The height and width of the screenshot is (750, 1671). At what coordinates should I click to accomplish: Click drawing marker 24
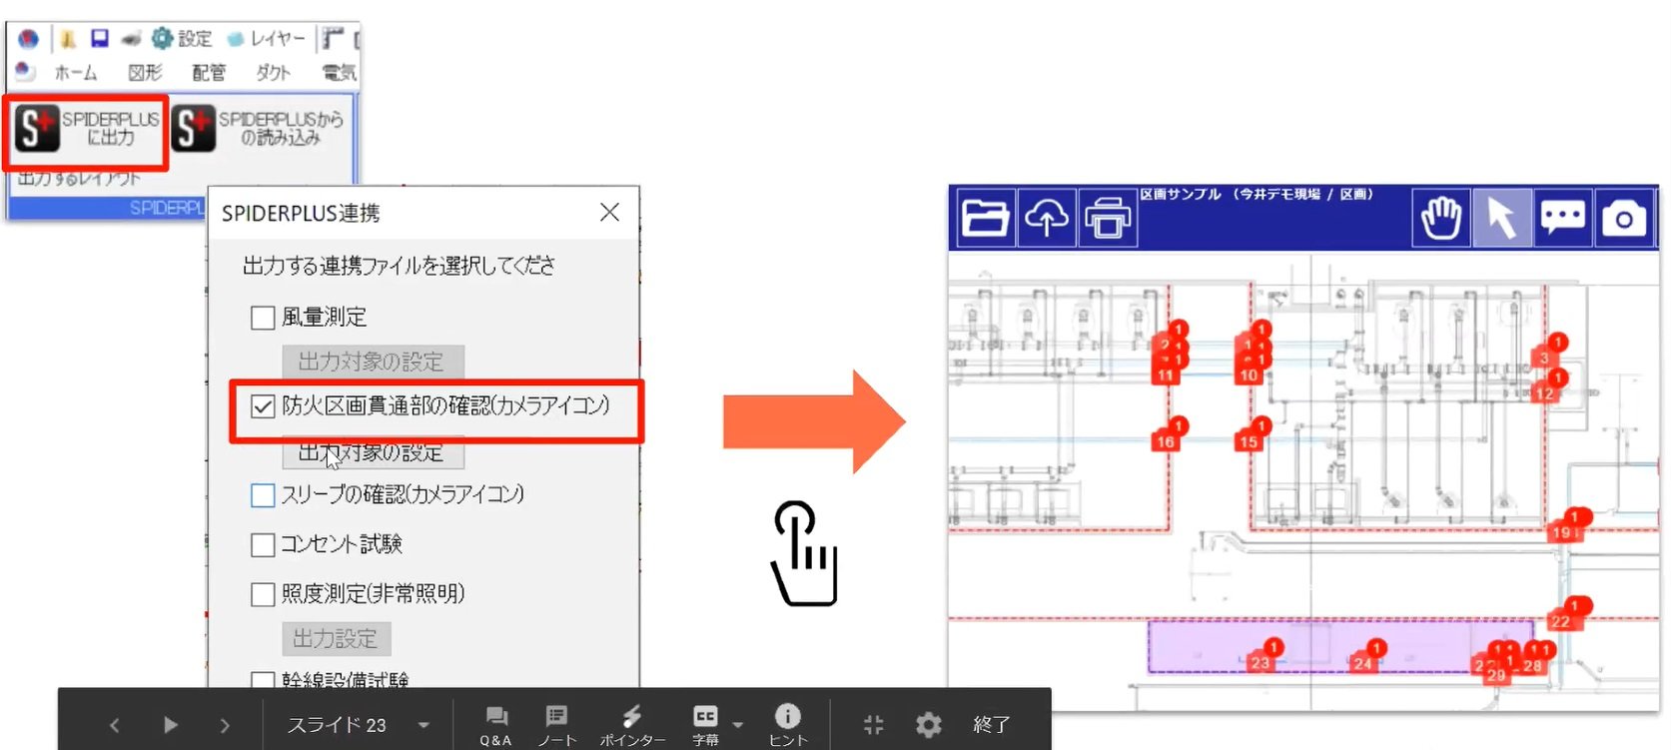(x=1364, y=662)
